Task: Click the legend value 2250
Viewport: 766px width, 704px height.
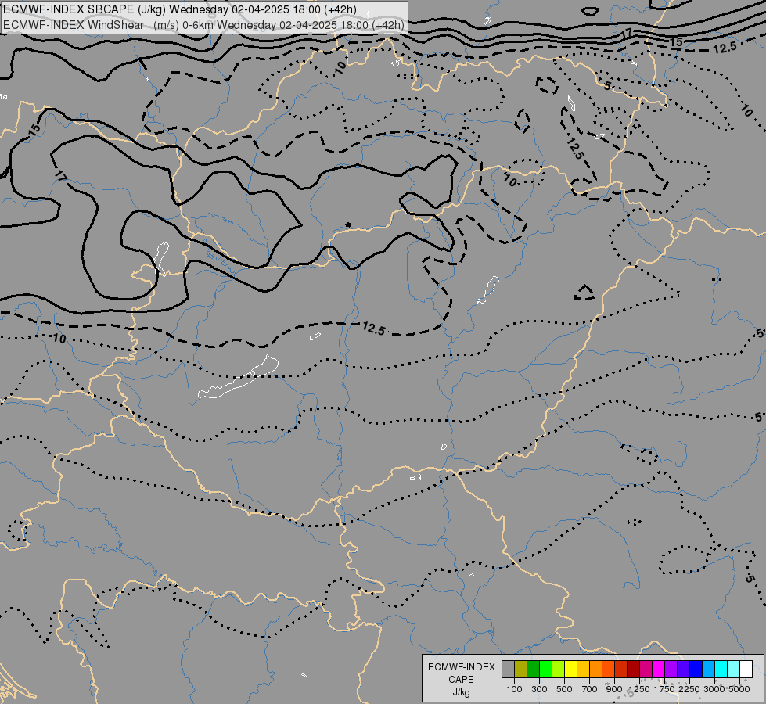Action: pyautogui.click(x=689, y=689)
